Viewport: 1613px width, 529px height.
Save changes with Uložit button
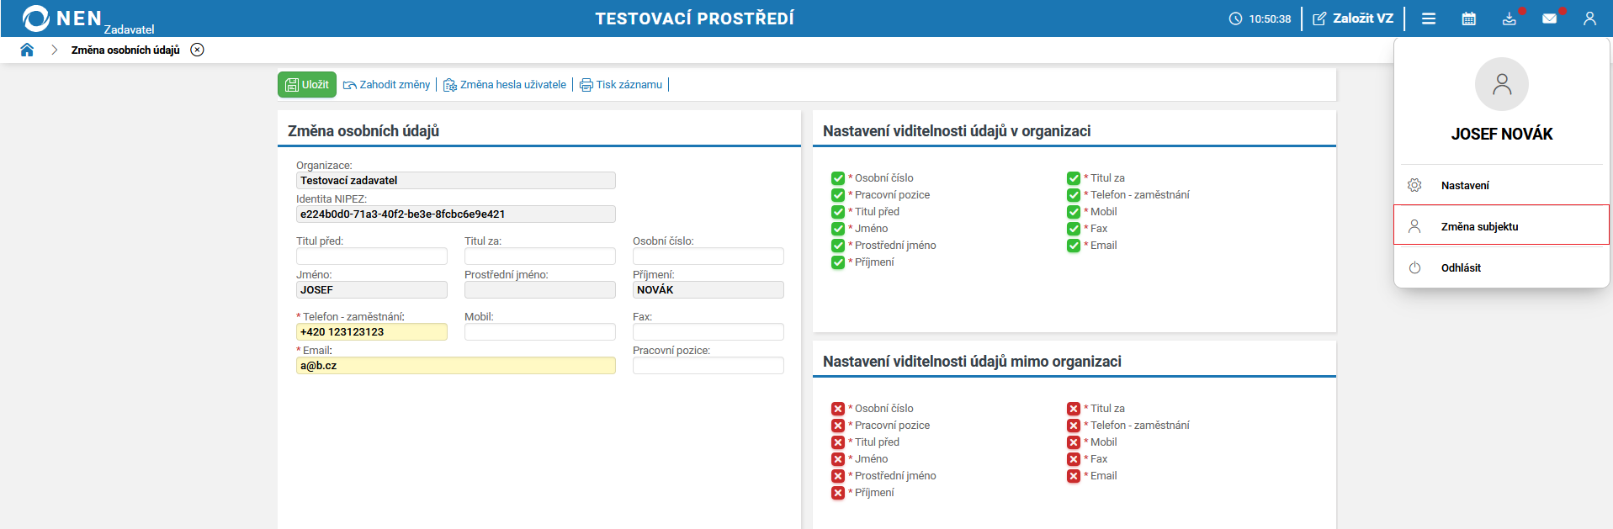coord(307,85)
